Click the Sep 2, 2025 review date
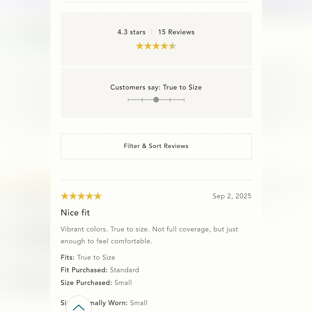312x312 pixels. [232, 196]
